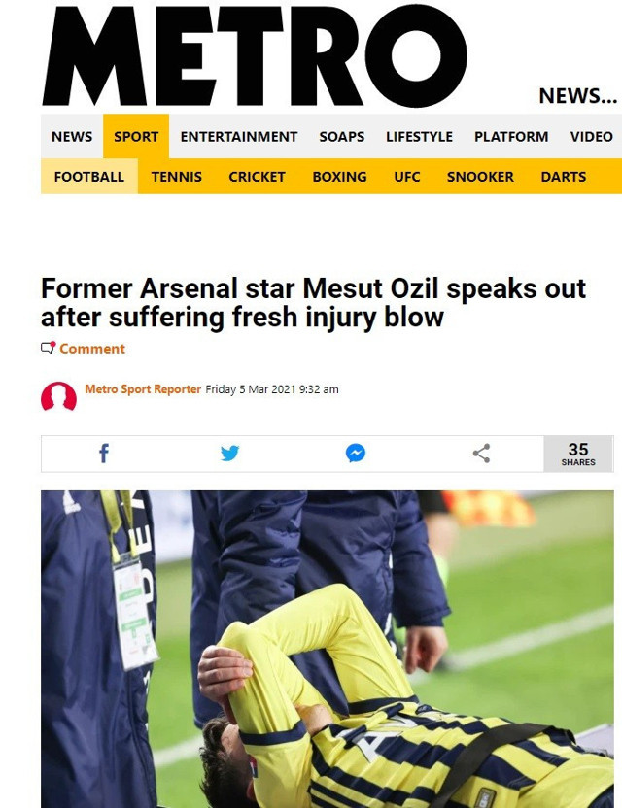Share the article on Facebook
This screenshot has width=622, height=808.
coord(103,453)
